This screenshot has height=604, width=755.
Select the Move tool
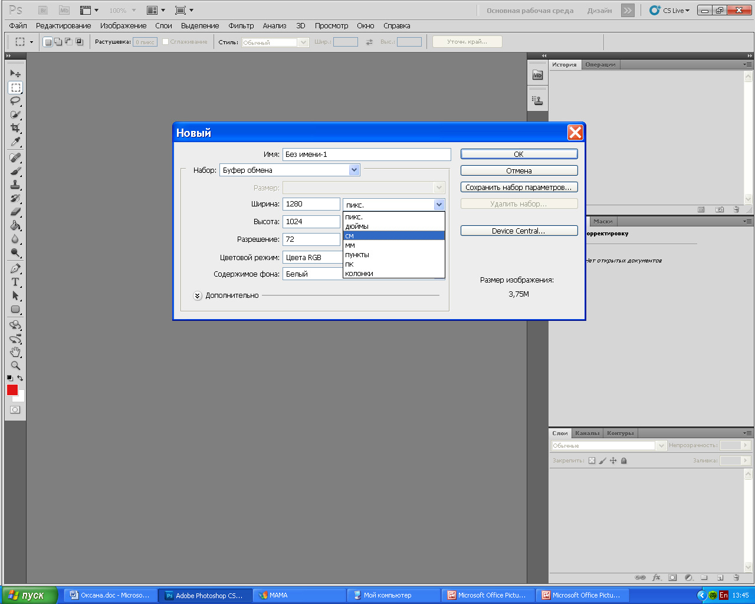coord(15,74)
